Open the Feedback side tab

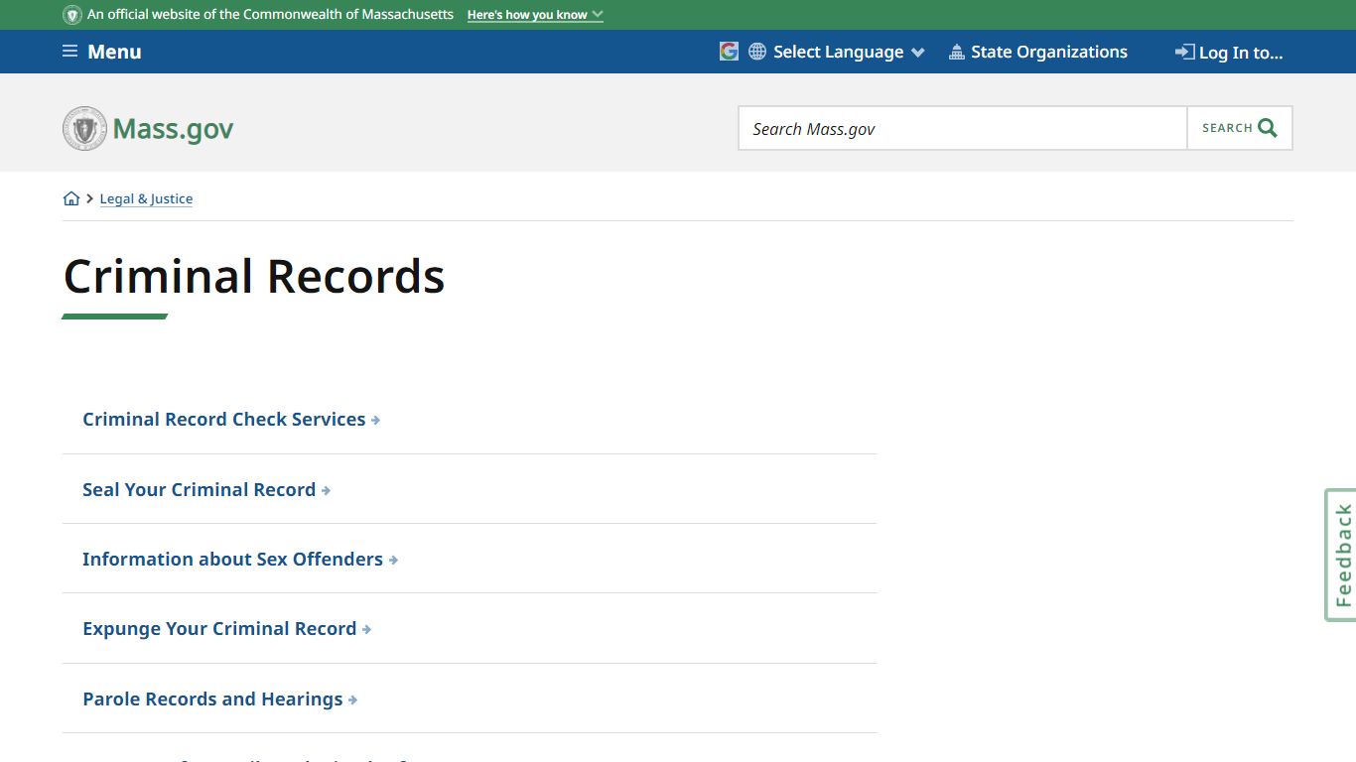tap(1342, 555)
